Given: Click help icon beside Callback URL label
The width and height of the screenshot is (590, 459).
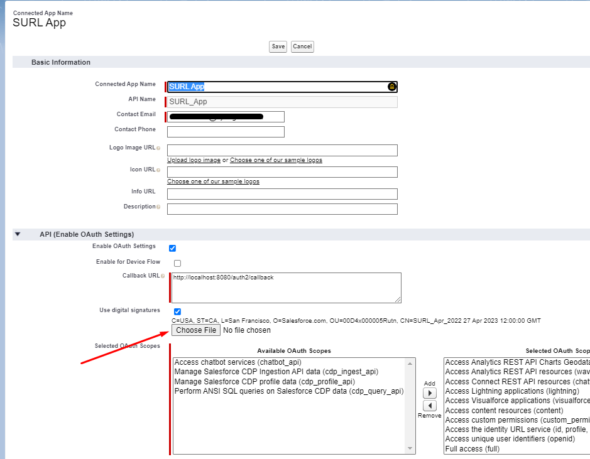Looking at the screenshot, I should [163, 276].
